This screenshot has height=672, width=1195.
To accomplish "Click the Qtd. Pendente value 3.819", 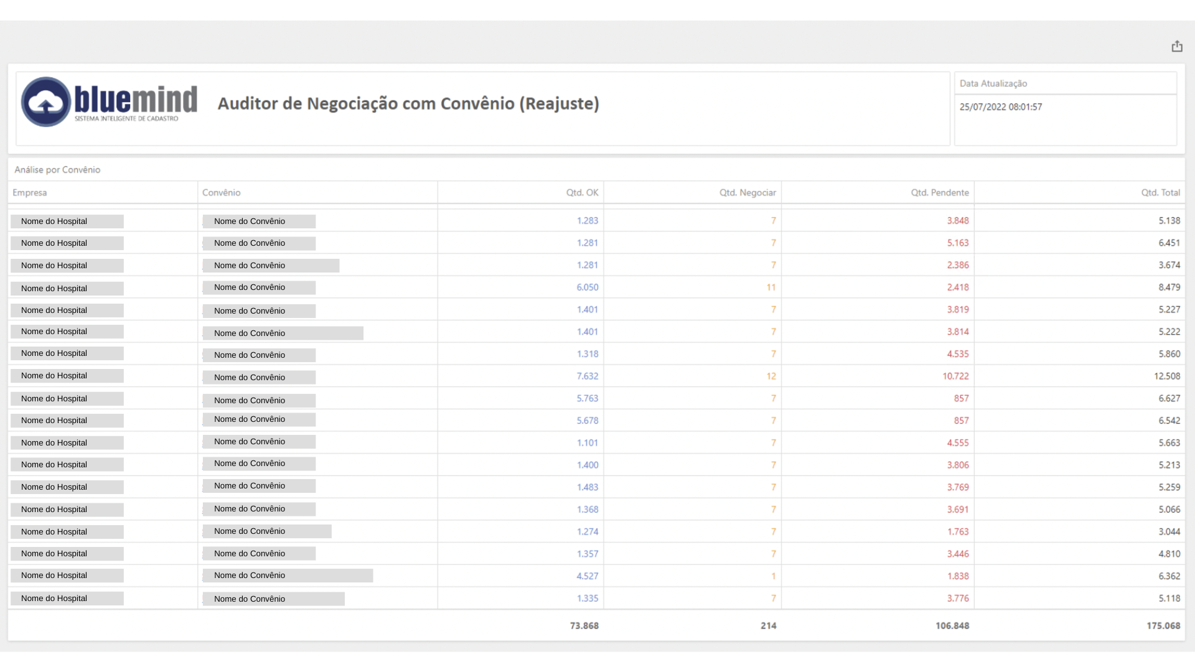I will click(958, 310).
